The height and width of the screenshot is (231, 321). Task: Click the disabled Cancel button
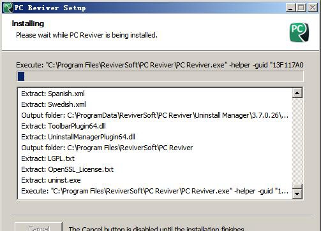click(x=38, y=227)
